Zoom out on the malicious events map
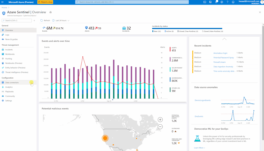 tap(160, 127)
